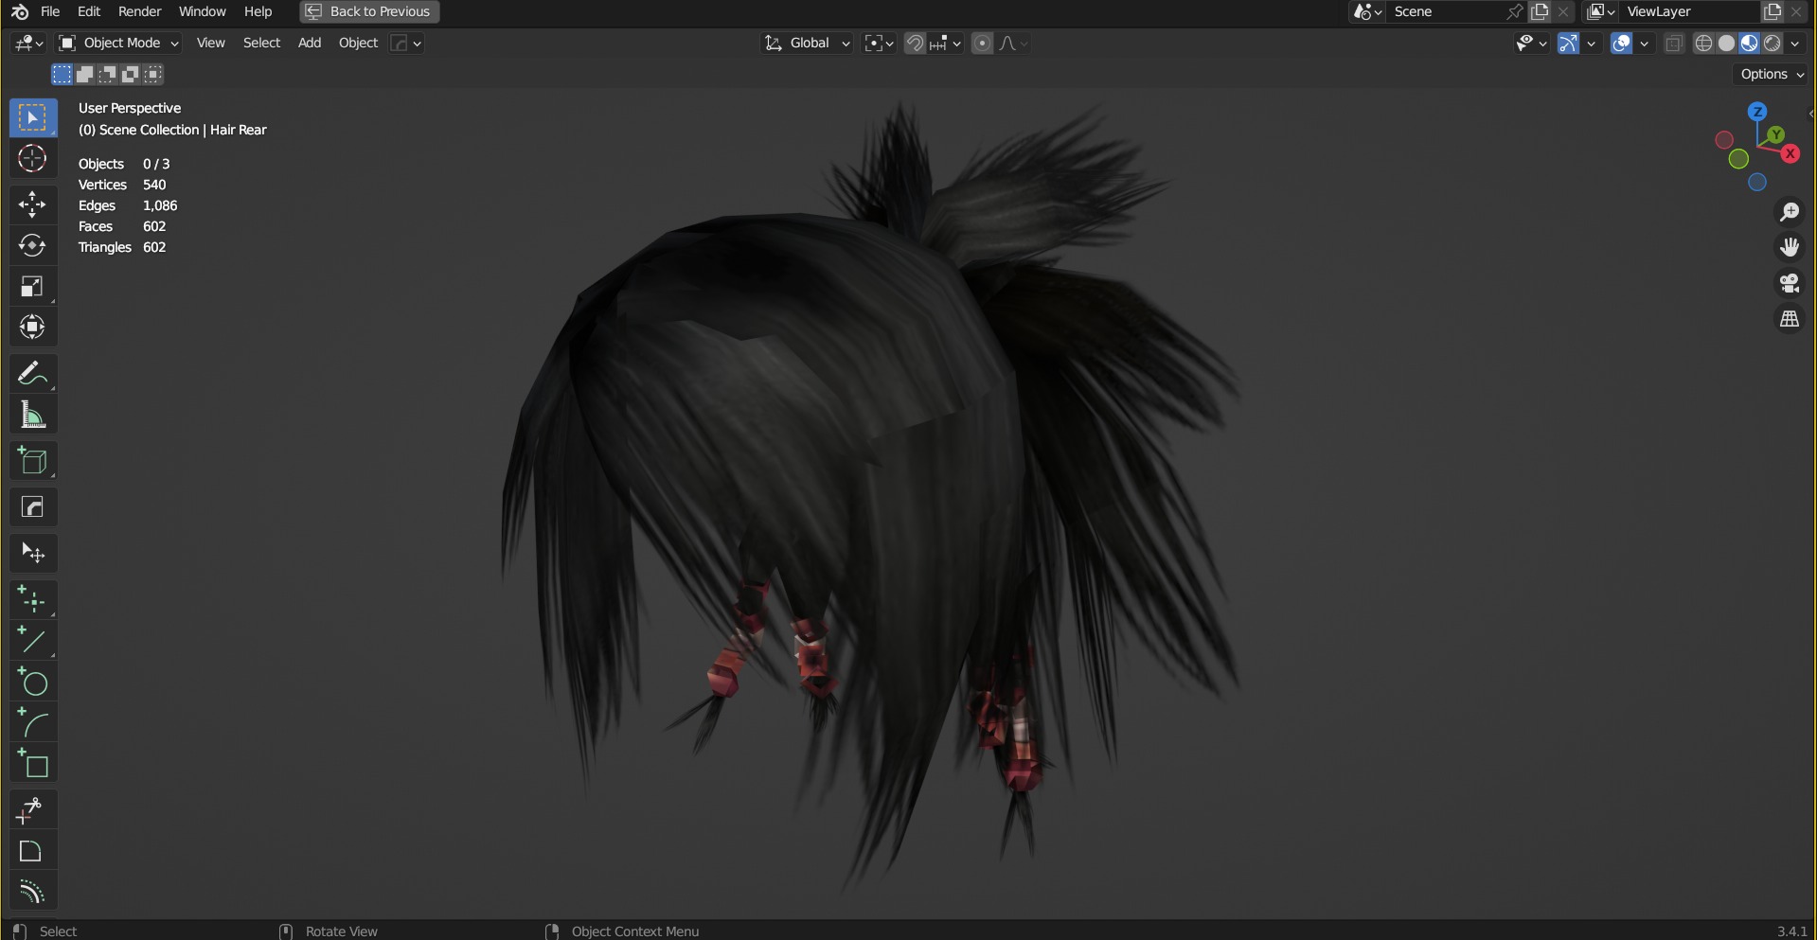This screenshot has width=1817, height=940.
Task: Switch to Material Preview shading
Action: point(1750,44)
